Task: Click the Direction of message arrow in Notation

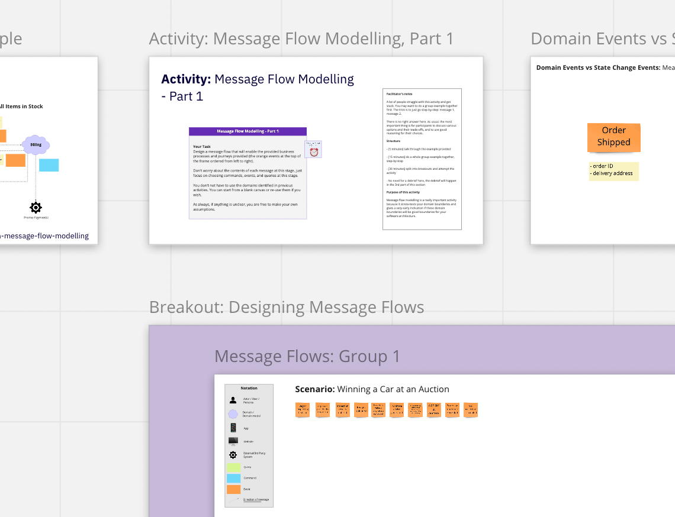Action: tap(234, 499)
